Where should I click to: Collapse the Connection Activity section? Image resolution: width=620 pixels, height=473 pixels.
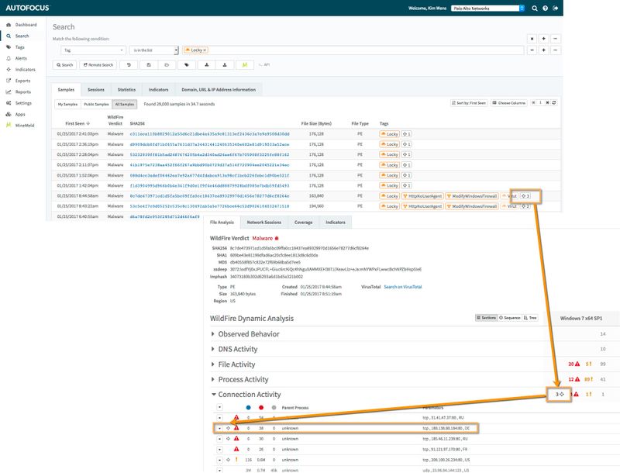[214, 395]
